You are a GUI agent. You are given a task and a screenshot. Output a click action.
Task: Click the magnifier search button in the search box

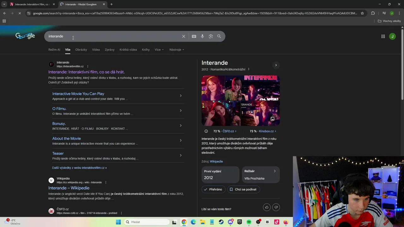[x=219, y=36]
